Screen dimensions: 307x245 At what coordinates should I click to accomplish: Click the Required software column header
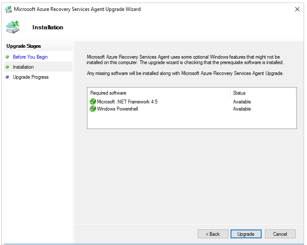click(x=159, y=93)
